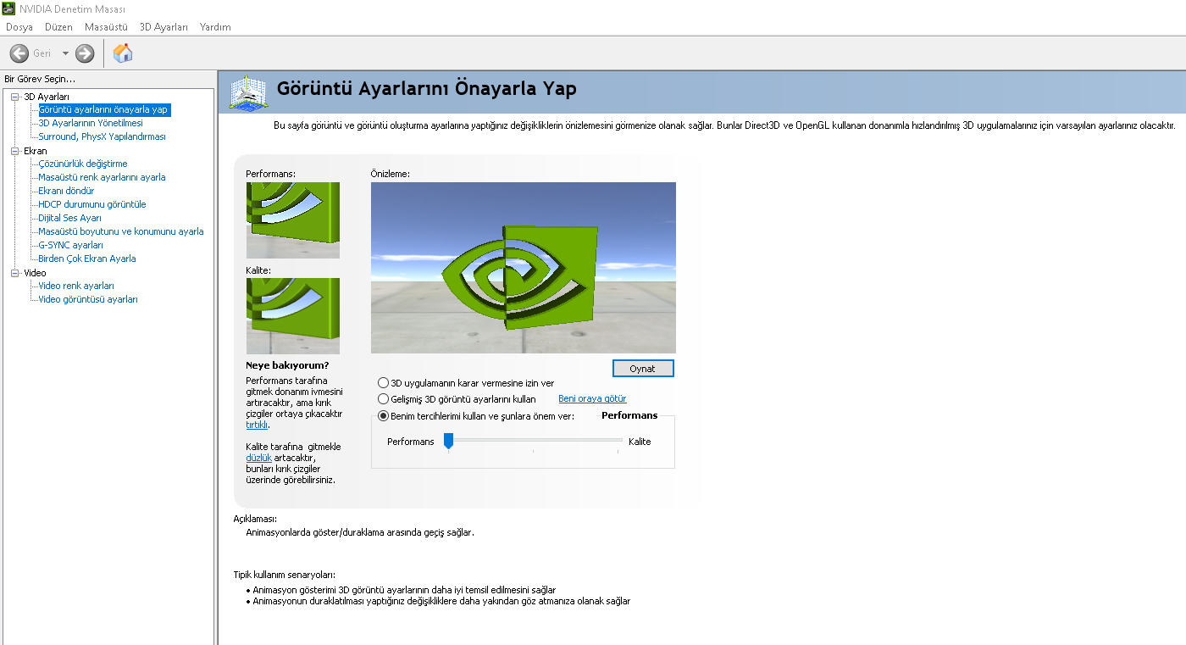Click the 'Performans' label left of slider
The width and height of the screenshot is (1186, 645).
(x=411, y=442)
